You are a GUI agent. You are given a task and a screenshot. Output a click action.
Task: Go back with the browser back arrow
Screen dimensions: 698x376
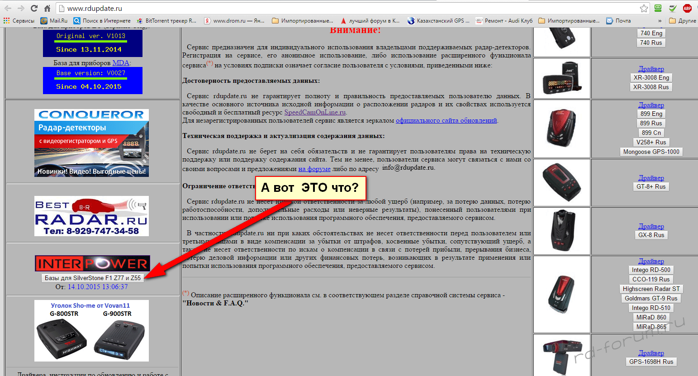8,8
